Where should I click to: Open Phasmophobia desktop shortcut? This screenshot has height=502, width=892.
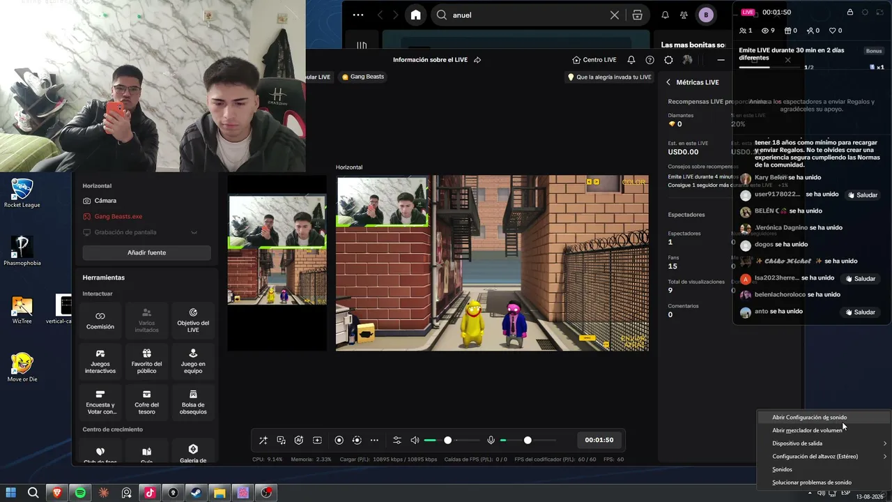coord(22,251)
